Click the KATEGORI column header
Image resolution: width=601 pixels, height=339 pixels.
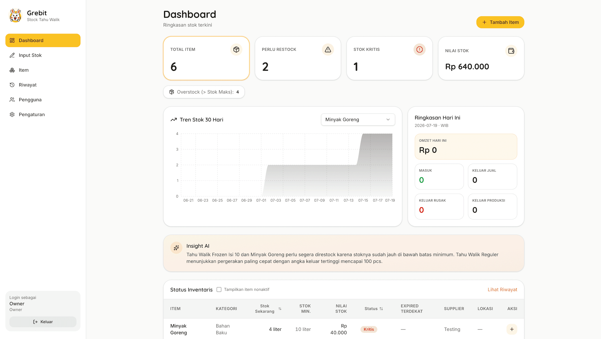pos(226,309)
